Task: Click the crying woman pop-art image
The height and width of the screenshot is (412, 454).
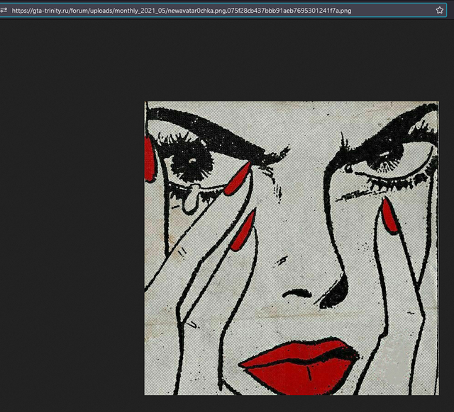Action: click(x=292, y=248)
